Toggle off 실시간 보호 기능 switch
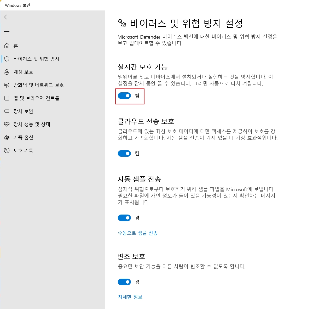This screenshot has height=309, width=324. tap(124, 96)
